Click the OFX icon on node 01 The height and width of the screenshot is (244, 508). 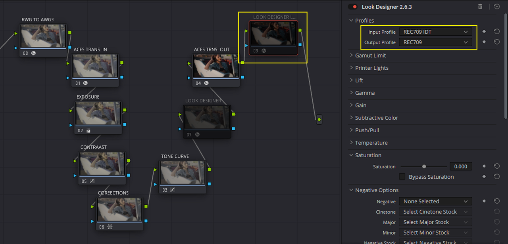(85, 83)
